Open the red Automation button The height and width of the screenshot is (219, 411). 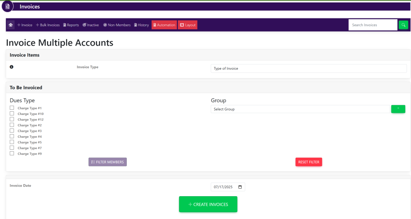click(164, 25)
